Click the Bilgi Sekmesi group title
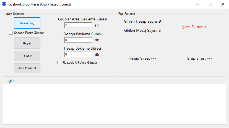Viewport: 229px width, 128px height. click(x=127, y=14)
